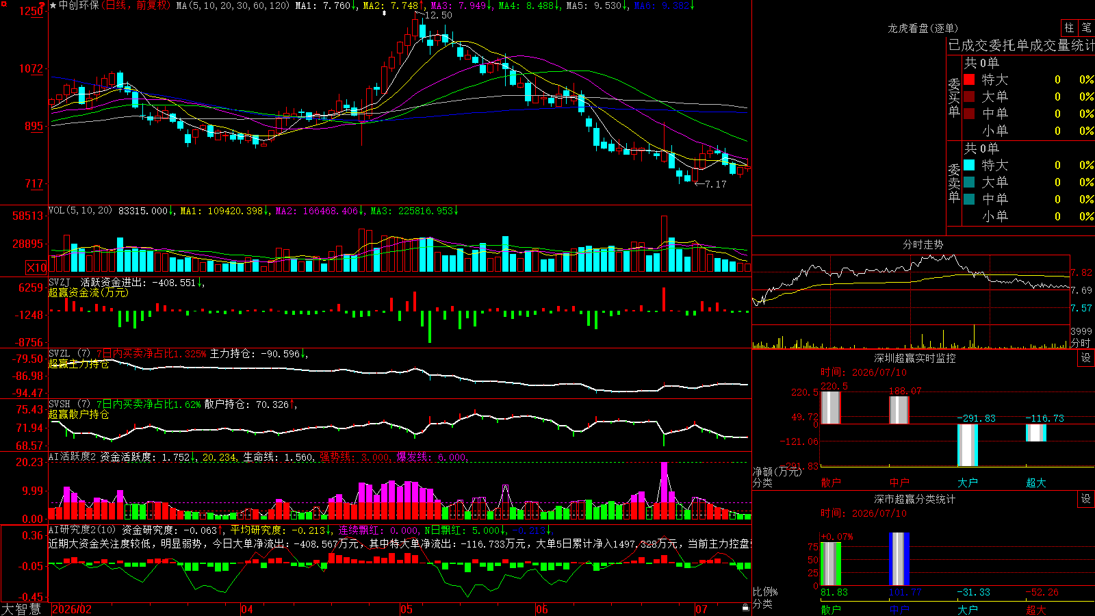This screenshot has height=616, width=1095.
Task: Select the 已成交委托单成交量统计 header
Action: click(1021, 45)
